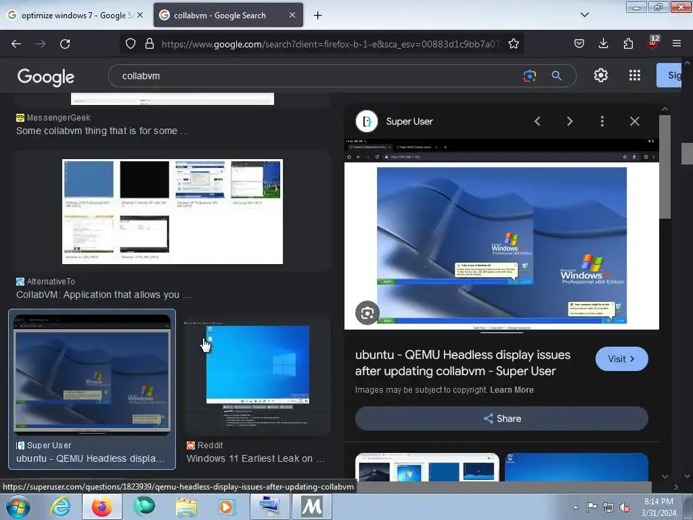Open clock showing 8:14 PM
The height and width of the screenshot is (520, 693).
[x=659, y=507]
